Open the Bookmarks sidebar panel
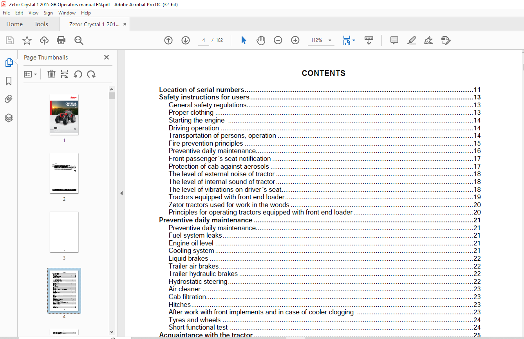Viewport: 524px width, 339px height. coord(9,81)
